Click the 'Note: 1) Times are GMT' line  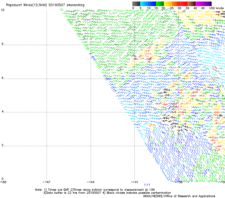pos(95,190)
